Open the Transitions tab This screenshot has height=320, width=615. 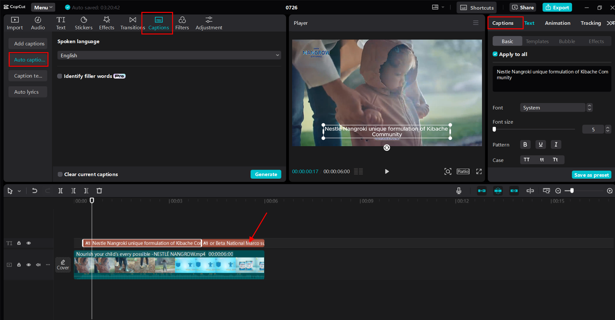tap(133, 23)
